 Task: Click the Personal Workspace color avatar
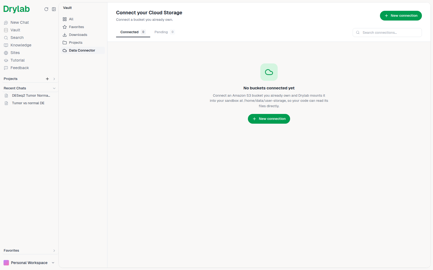click(x=6, y=263)
